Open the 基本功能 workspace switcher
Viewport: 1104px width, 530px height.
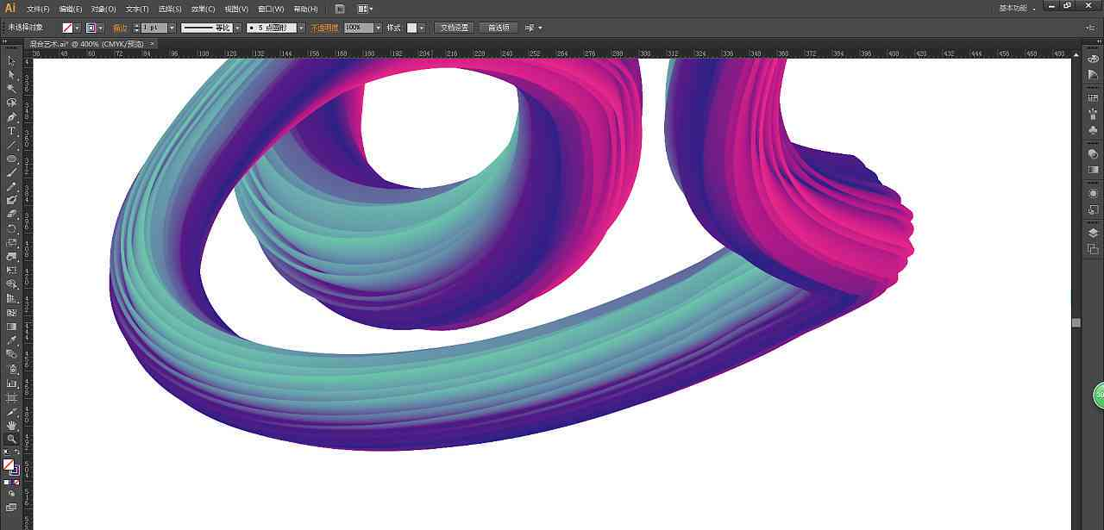1018,8
